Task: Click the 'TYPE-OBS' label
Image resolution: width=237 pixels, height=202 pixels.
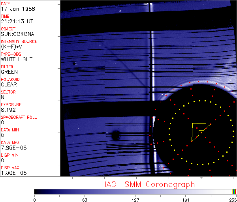Action: click(11, 54)
